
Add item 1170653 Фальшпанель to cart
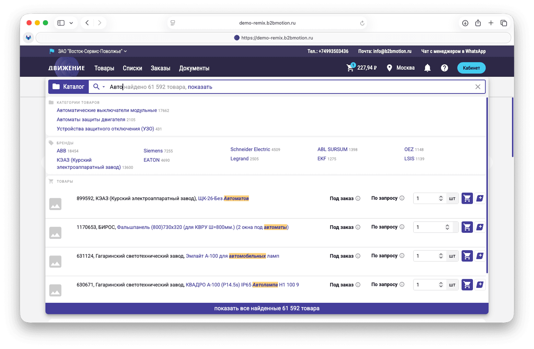tap(467, 227)
